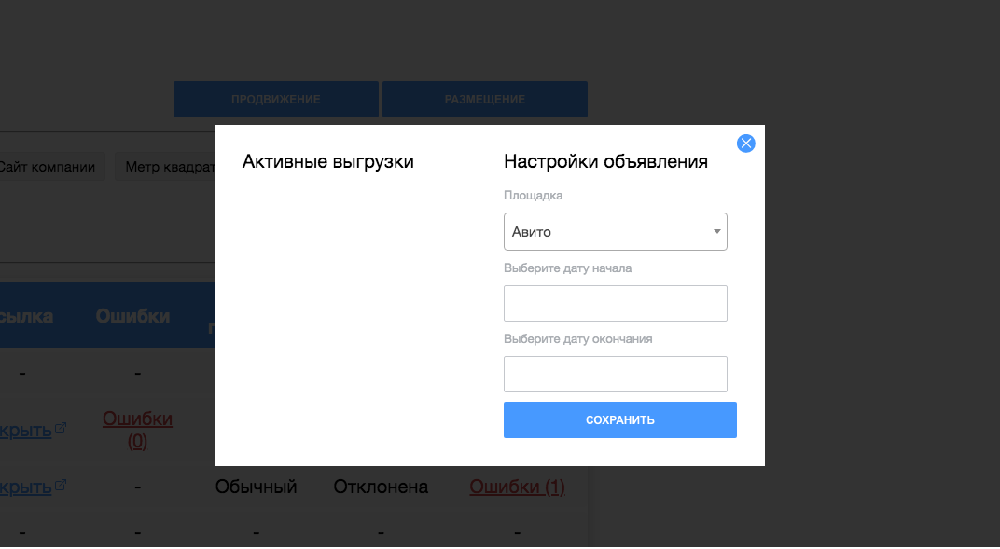Click the Ошибки column header

132,316
